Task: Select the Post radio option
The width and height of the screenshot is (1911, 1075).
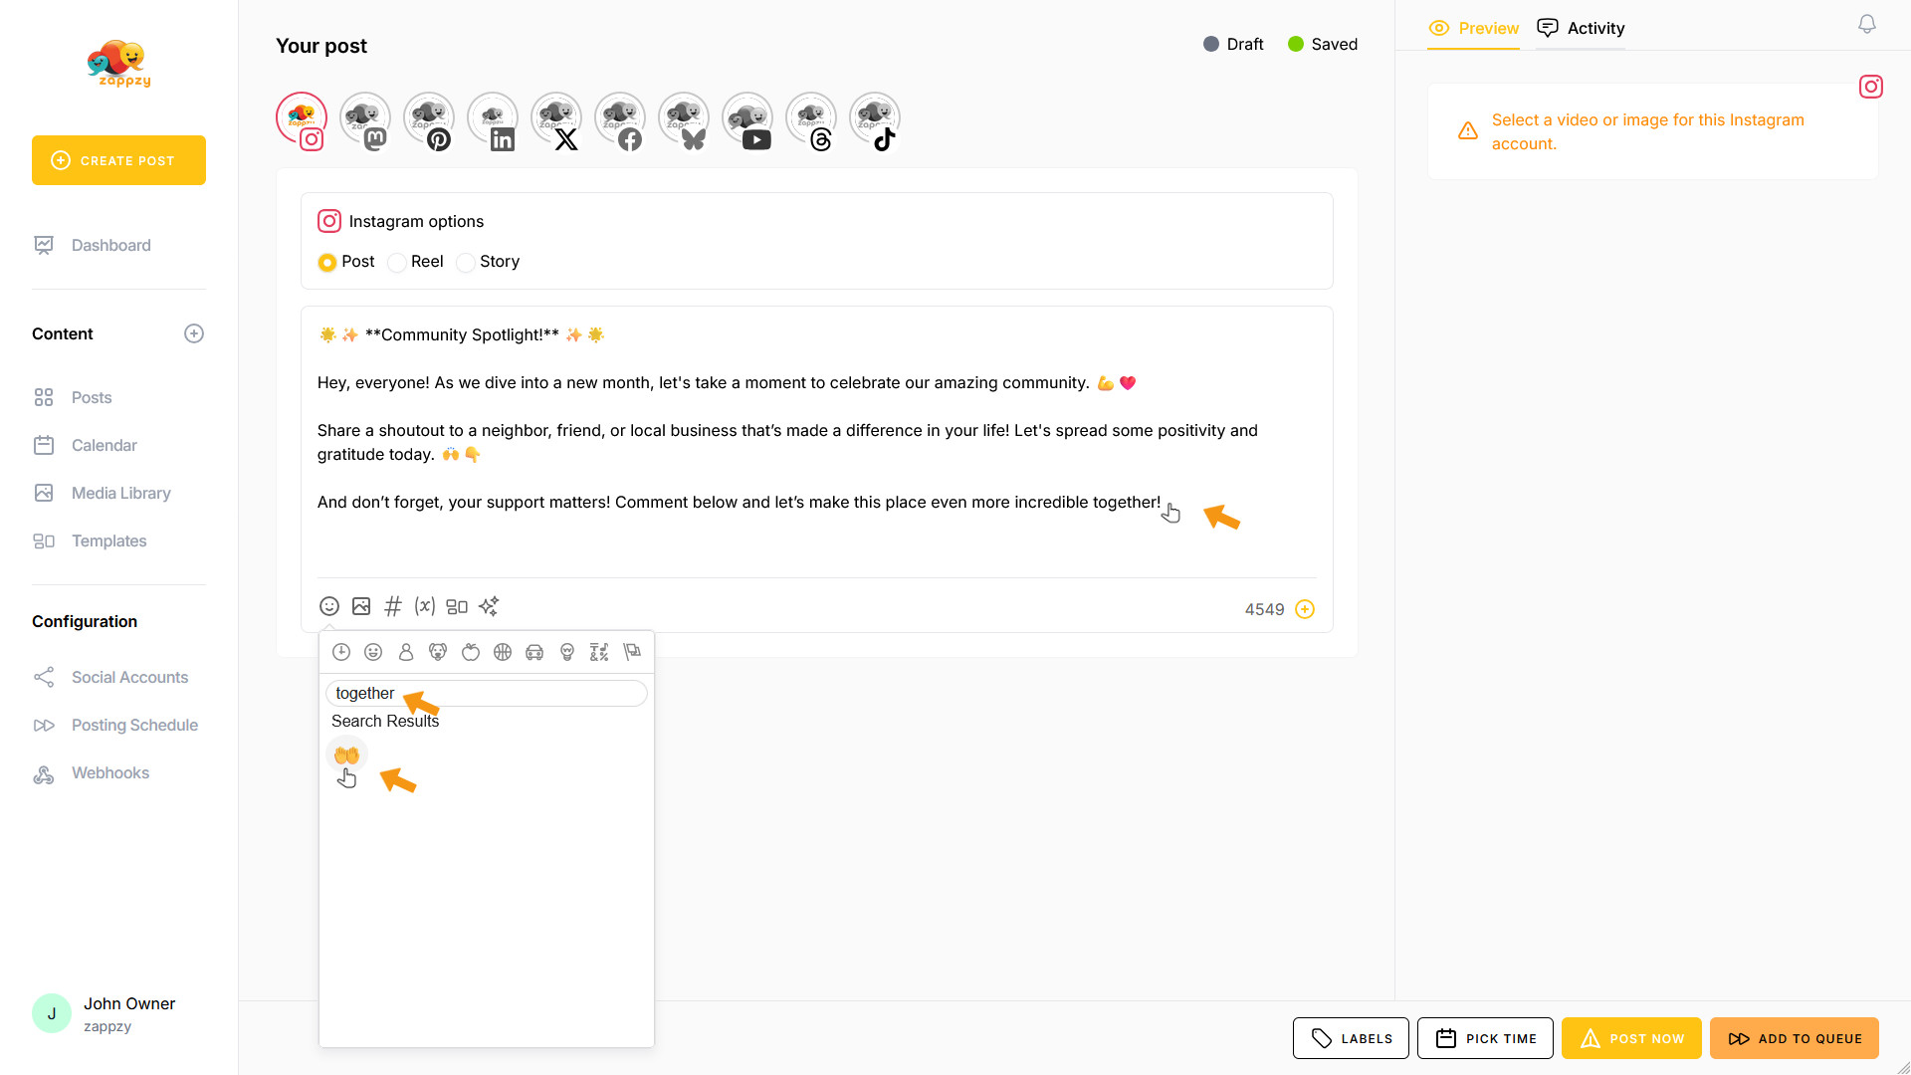Action: 327,263
